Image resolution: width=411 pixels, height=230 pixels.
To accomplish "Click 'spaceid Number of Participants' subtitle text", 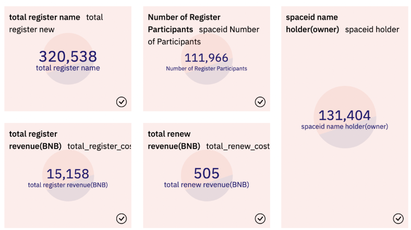I will pos(203,35).
